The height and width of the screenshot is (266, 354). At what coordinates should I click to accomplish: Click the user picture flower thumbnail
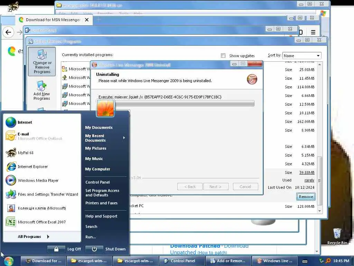click(x=105, y=108)
